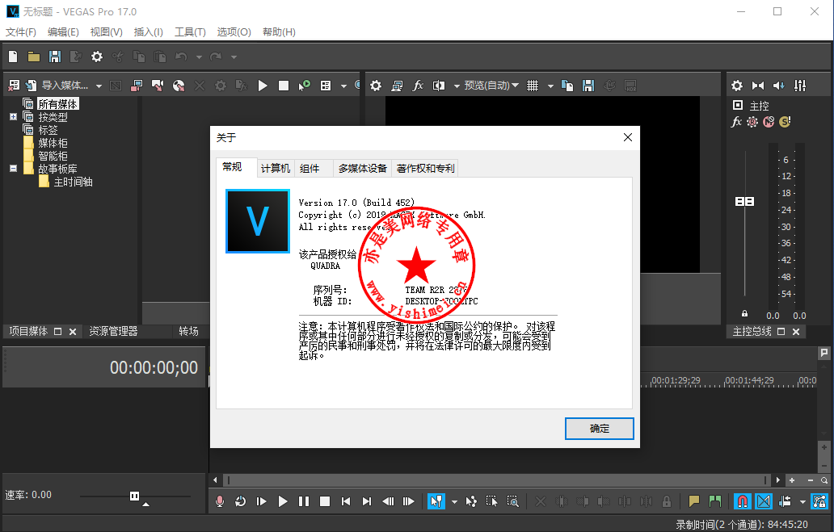Open the 文件(F) menu
Image resolution: width=834 pixels, height=532 pixels.
coord(21,32)
